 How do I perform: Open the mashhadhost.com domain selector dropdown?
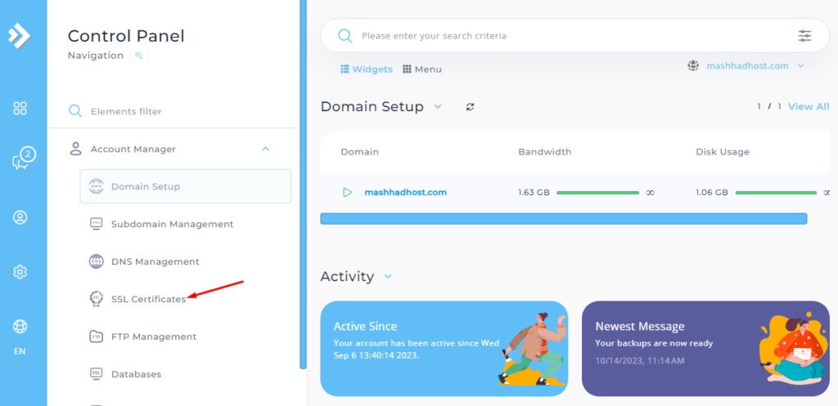(x=746, y=66)
